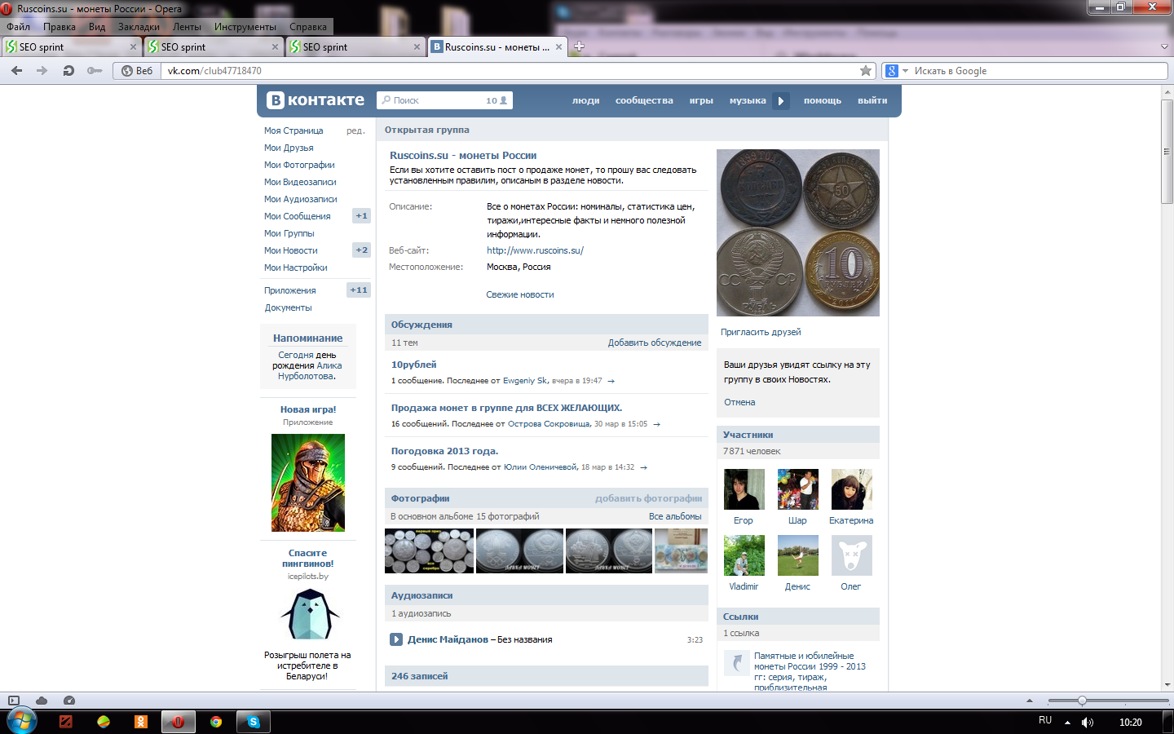
Task: Open the Файл menu
Action: coord(18,27)
